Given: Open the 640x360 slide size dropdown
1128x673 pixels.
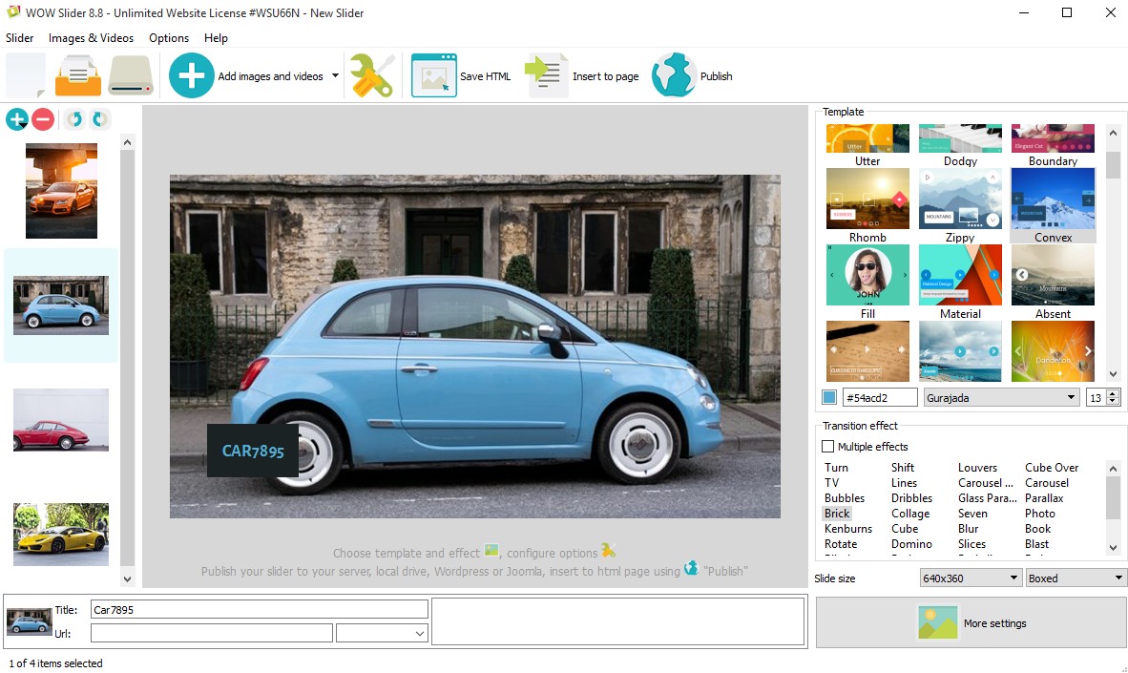Looking at the screenshot, I should tap(971, 578).
